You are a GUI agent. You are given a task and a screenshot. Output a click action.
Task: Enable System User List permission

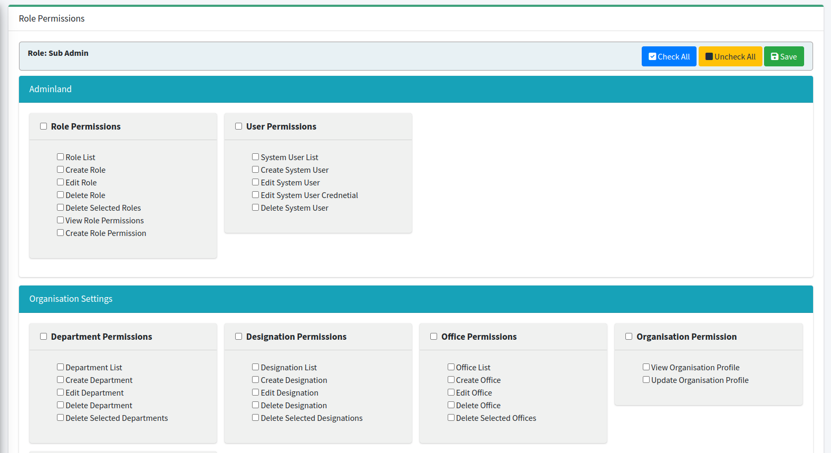pos(256,157)
